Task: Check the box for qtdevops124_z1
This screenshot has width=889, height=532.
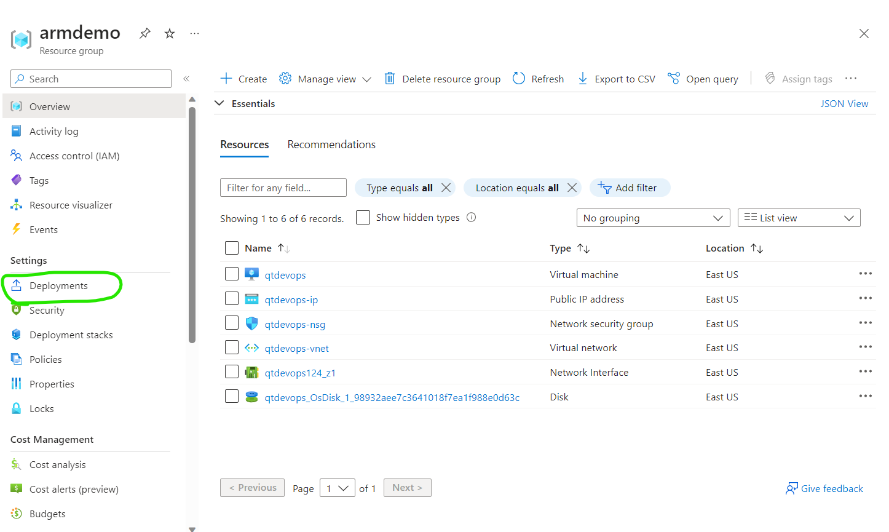Action: coord(232,371)
